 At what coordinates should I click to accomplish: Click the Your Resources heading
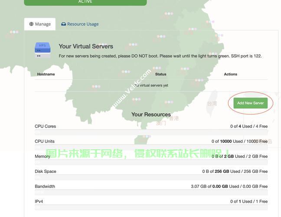(151, 115)
